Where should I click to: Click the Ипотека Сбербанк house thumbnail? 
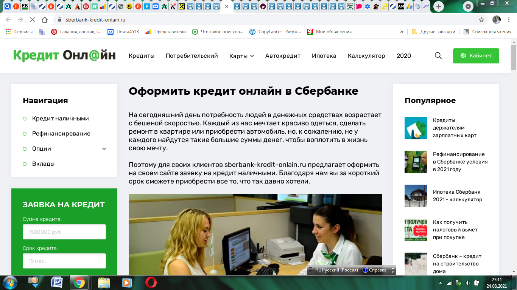416,196
